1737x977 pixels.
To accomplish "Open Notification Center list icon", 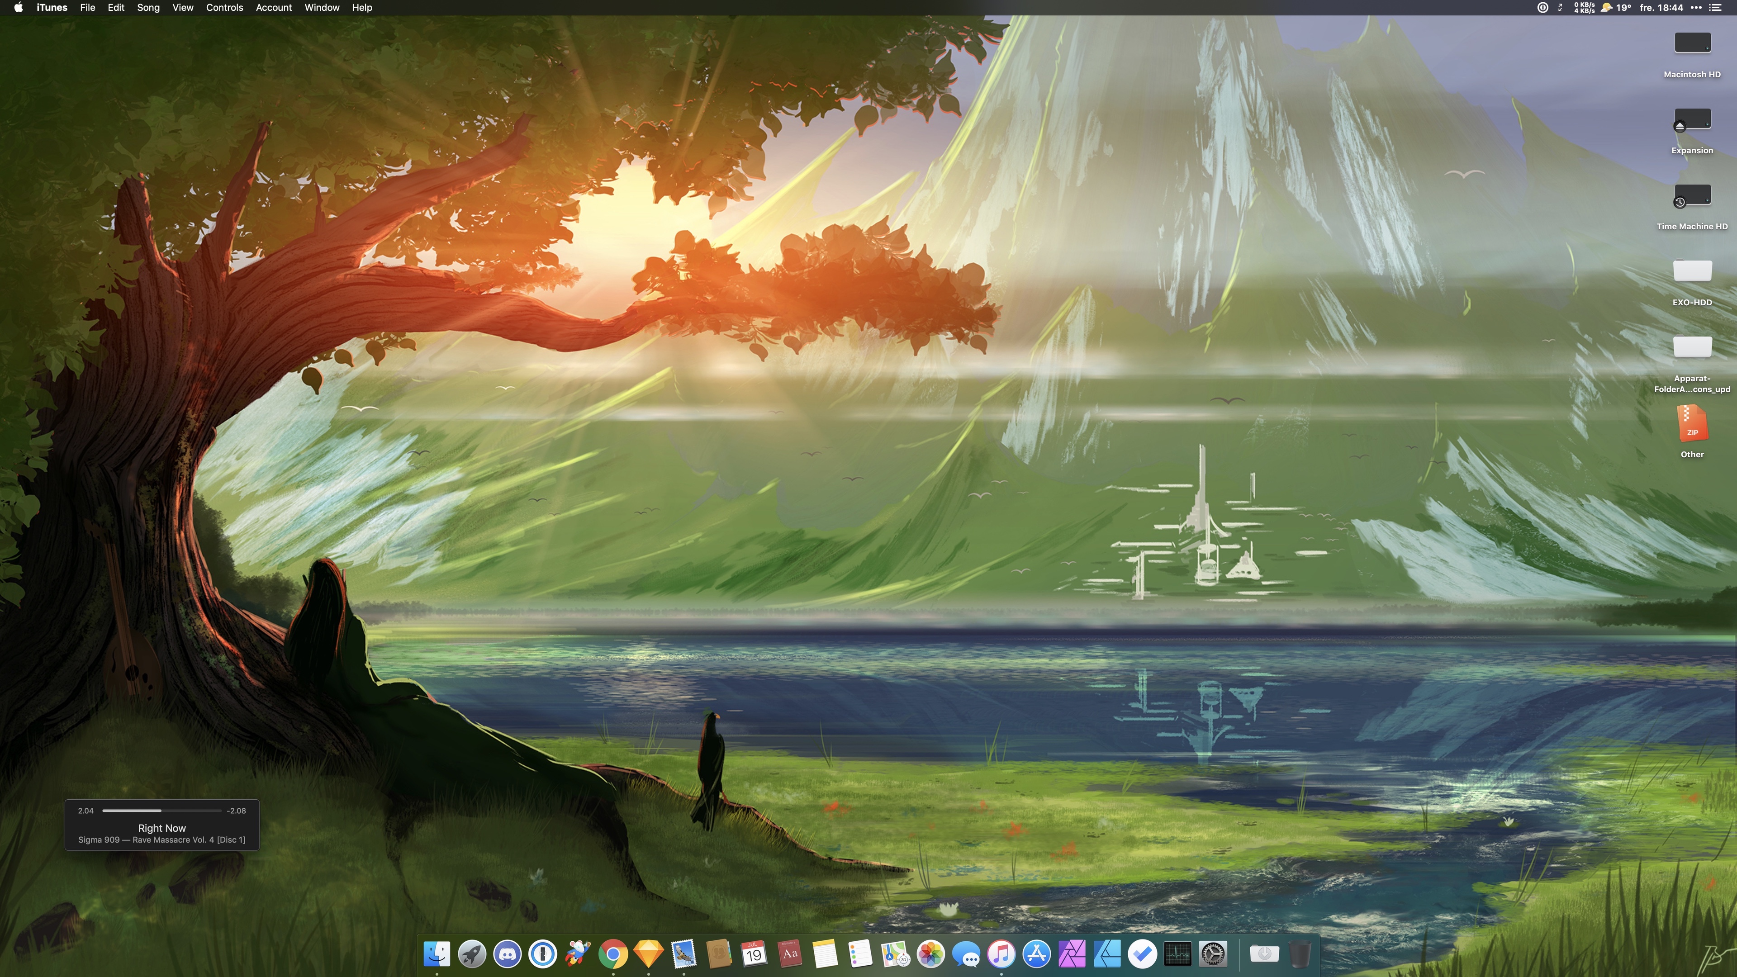I will click(x=1715, y=7).
